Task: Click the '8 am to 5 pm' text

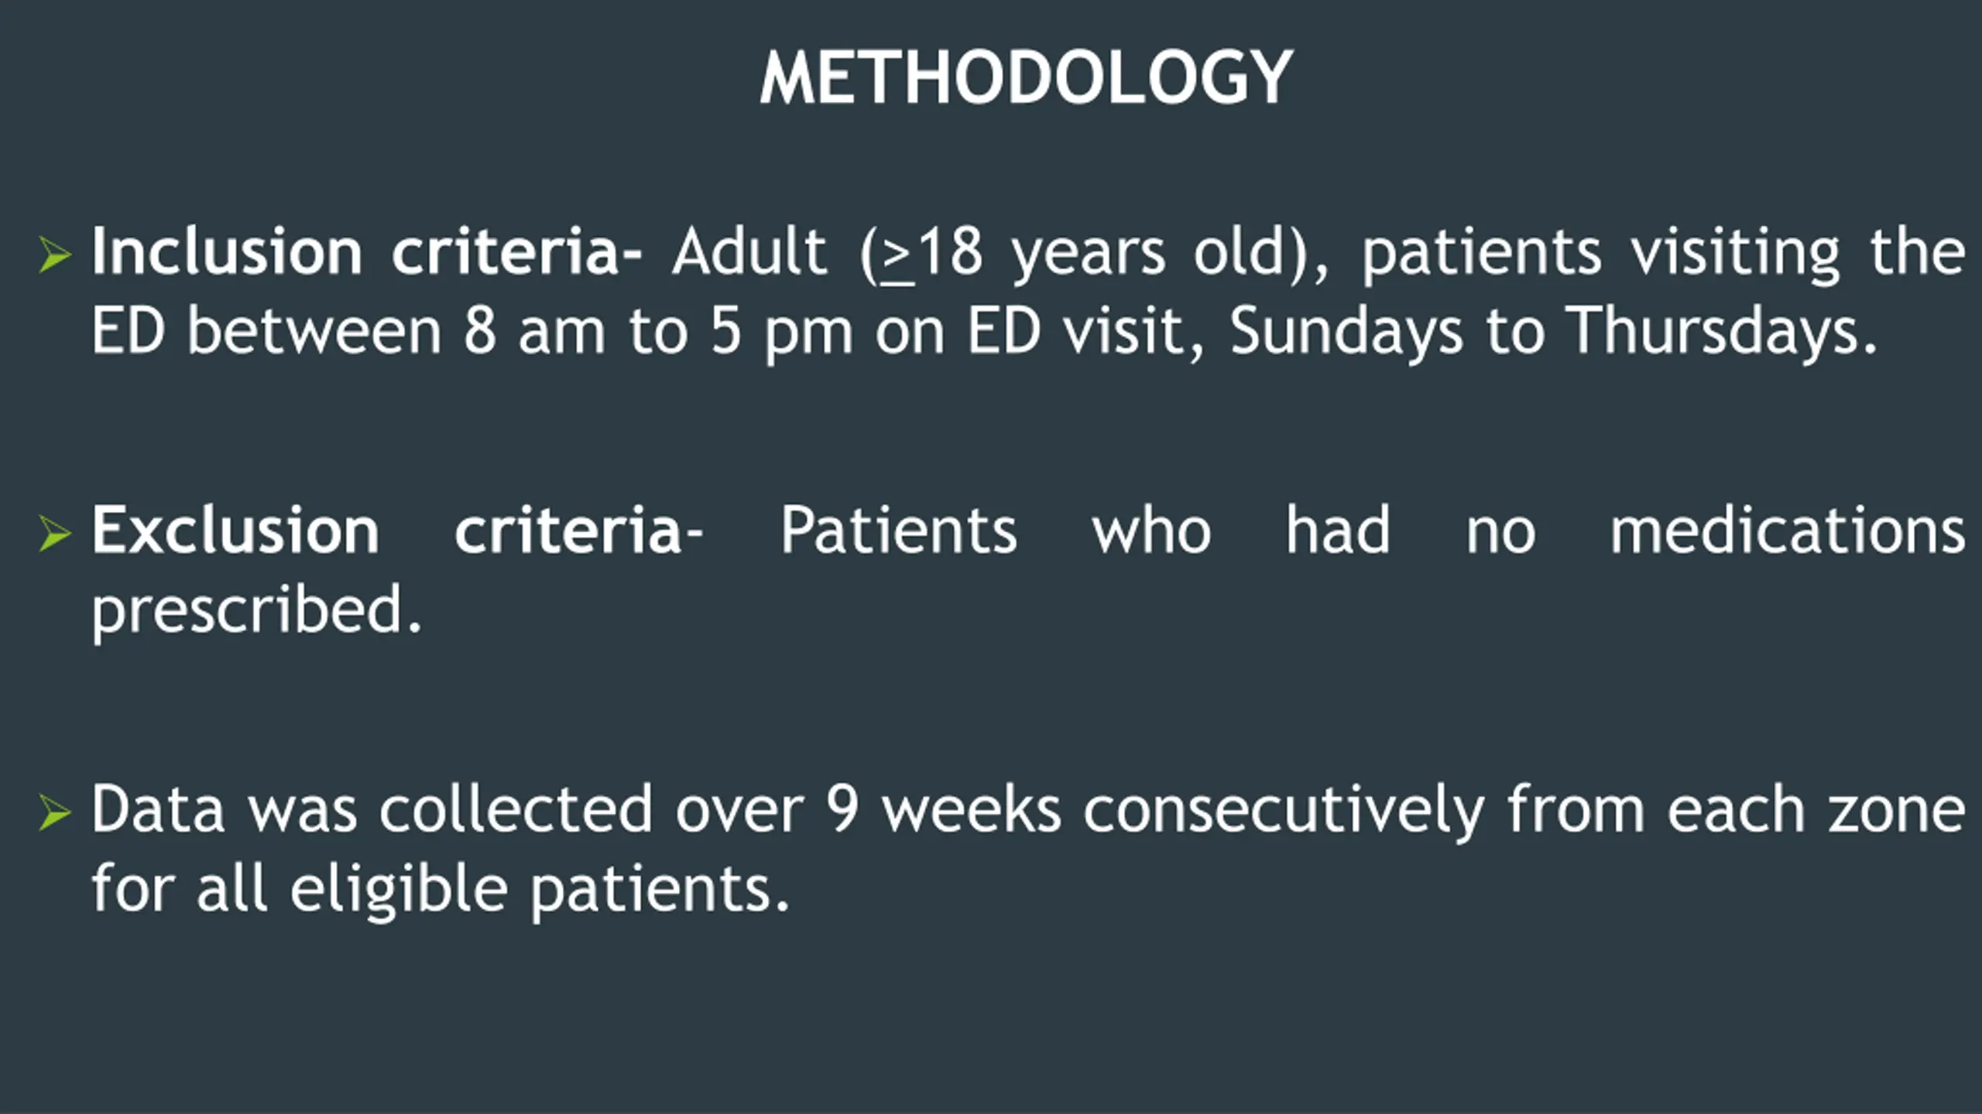Action: [x=658, y=333]
